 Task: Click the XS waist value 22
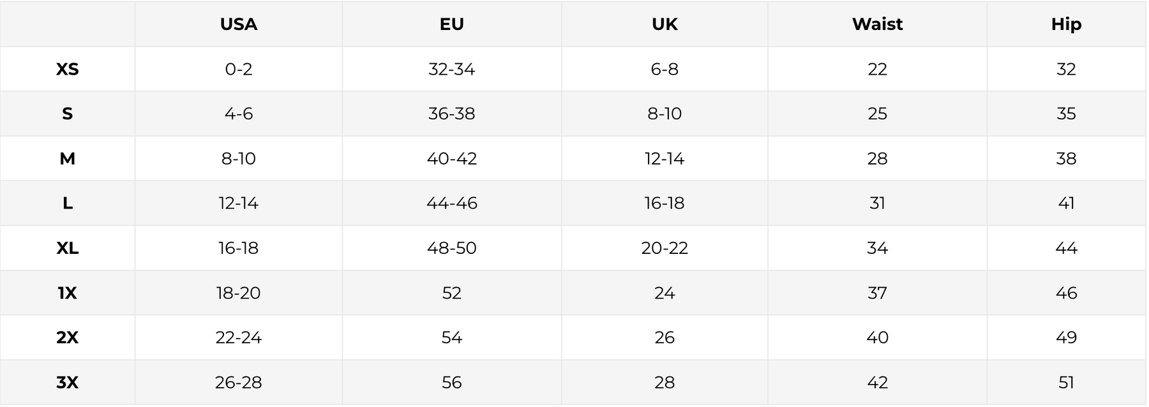877,69
